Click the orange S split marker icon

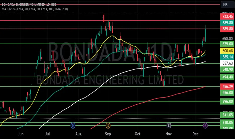click(x=108, y=125)
